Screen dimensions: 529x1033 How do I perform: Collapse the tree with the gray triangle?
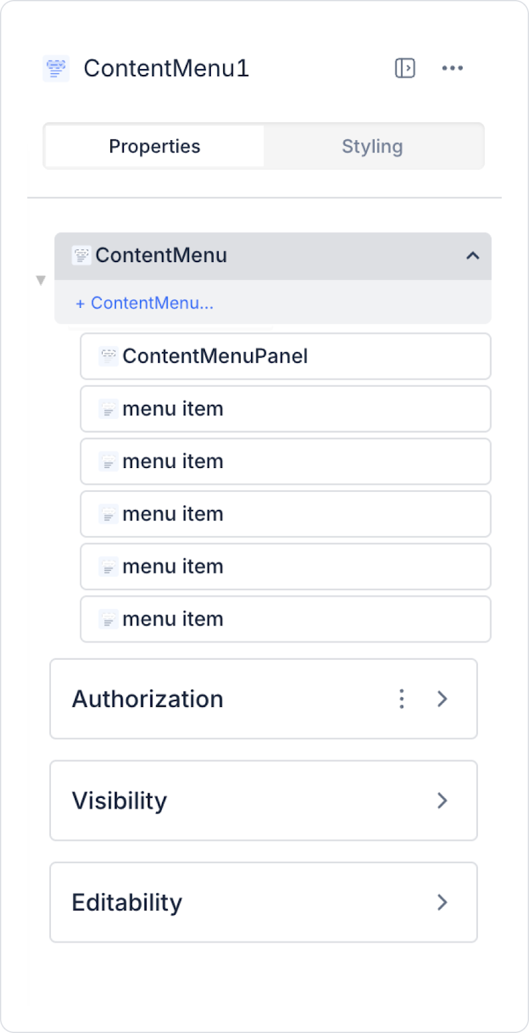coord(41,280)
